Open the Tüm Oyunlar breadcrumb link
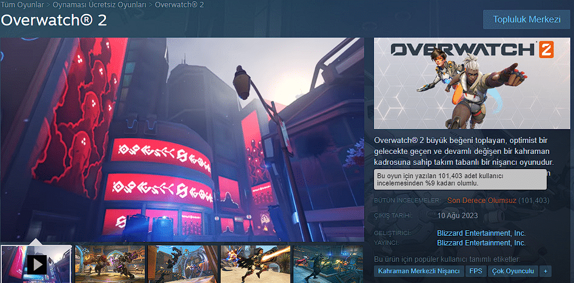Image resolution: width=574 pixels, height=283 pixels. tap(24, 5)
